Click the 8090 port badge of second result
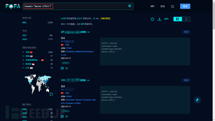The width and height of the screenshot is (215, 121). pos(186,80)
